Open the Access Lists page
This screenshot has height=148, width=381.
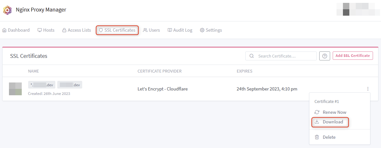click(x=76, y=30)
